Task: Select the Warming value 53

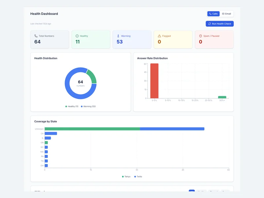Action: (x=120, y=42)
